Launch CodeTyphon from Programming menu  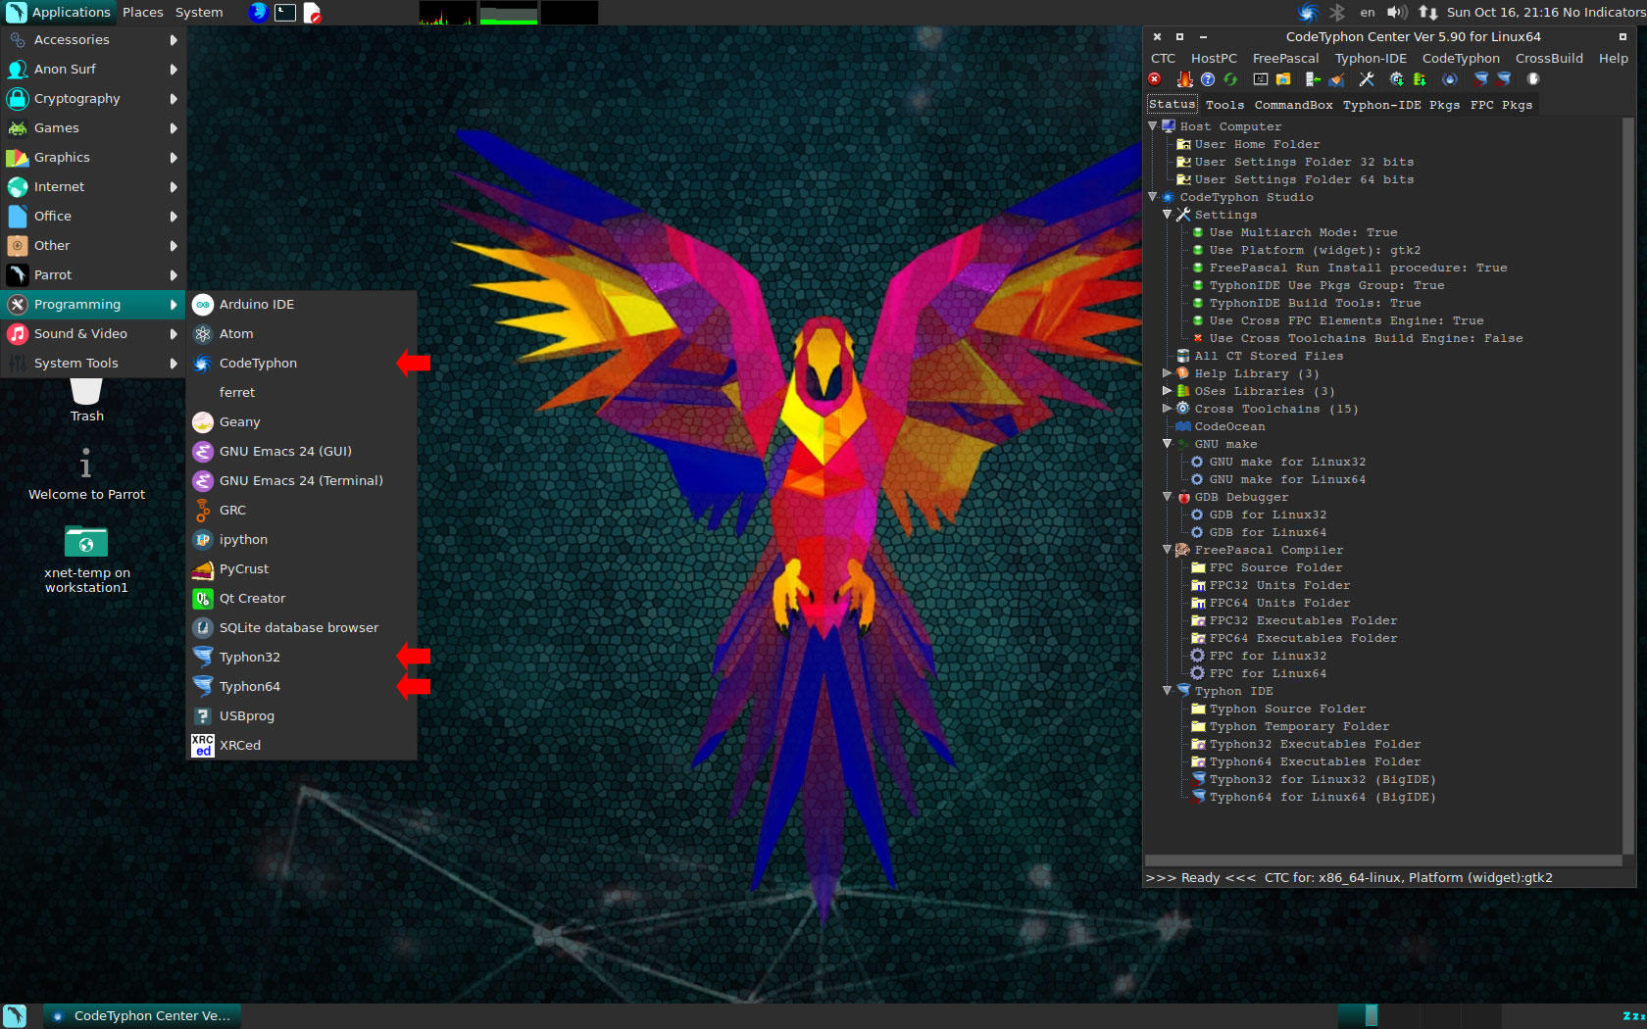point(301,363)
